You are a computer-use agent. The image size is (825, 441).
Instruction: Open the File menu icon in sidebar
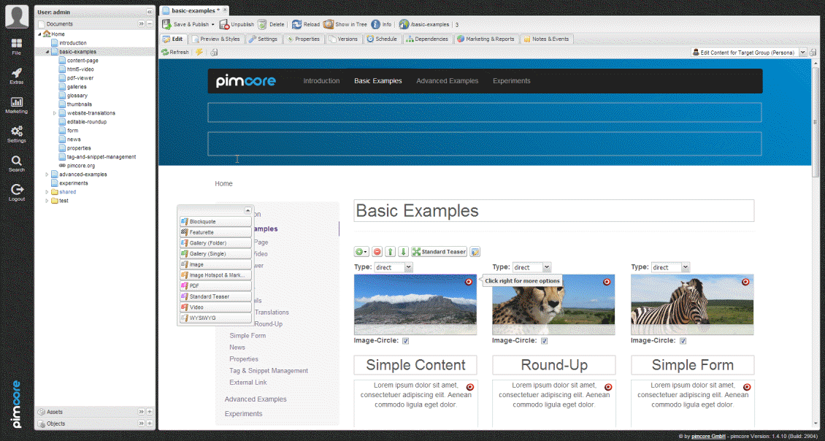16,45
